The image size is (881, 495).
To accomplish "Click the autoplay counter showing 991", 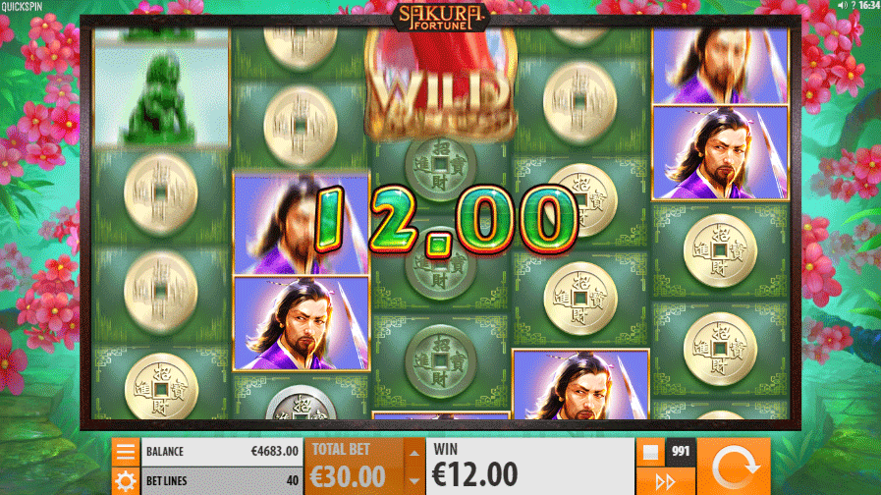I will click(x=681, y=452).
